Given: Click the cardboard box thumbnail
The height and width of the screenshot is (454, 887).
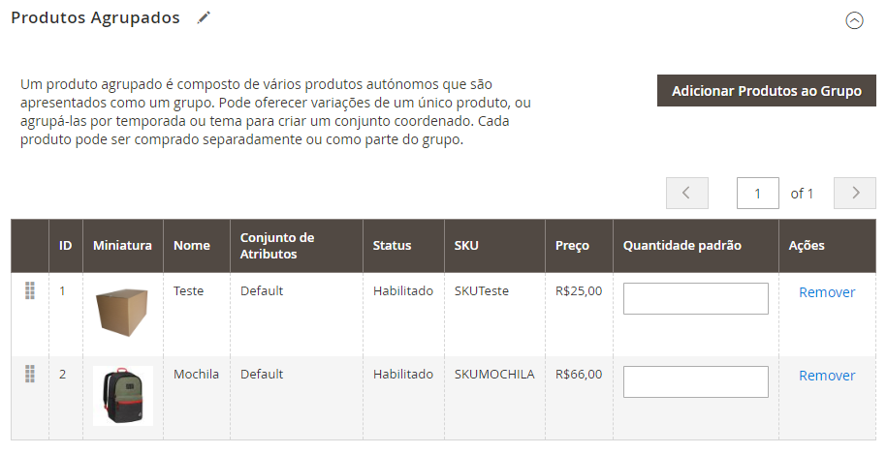Looking at the screenshot, I should coord(123,313).
